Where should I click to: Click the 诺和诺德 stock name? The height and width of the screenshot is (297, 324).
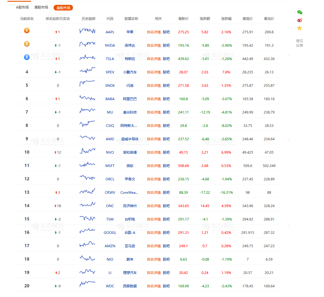tap(130, 152)
